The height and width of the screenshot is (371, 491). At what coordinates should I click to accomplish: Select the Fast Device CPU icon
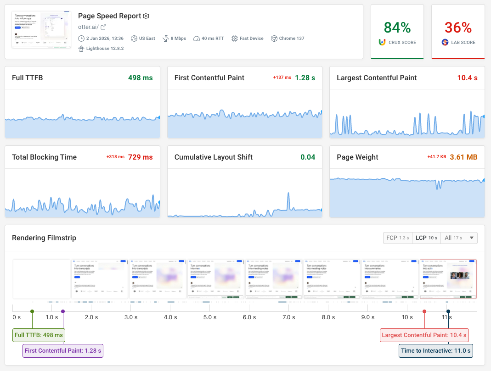(x=234, y=39)
